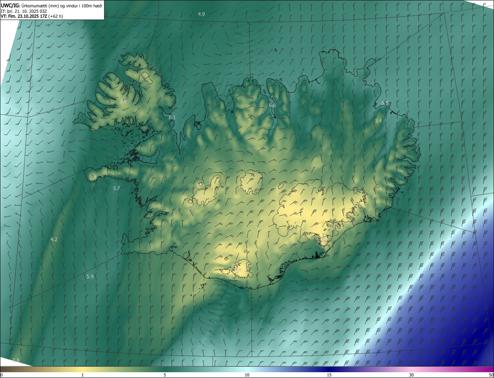Click the colour scale tick label "50"
Viewport: 494px width, 378px height.
[x=491, y=375]
